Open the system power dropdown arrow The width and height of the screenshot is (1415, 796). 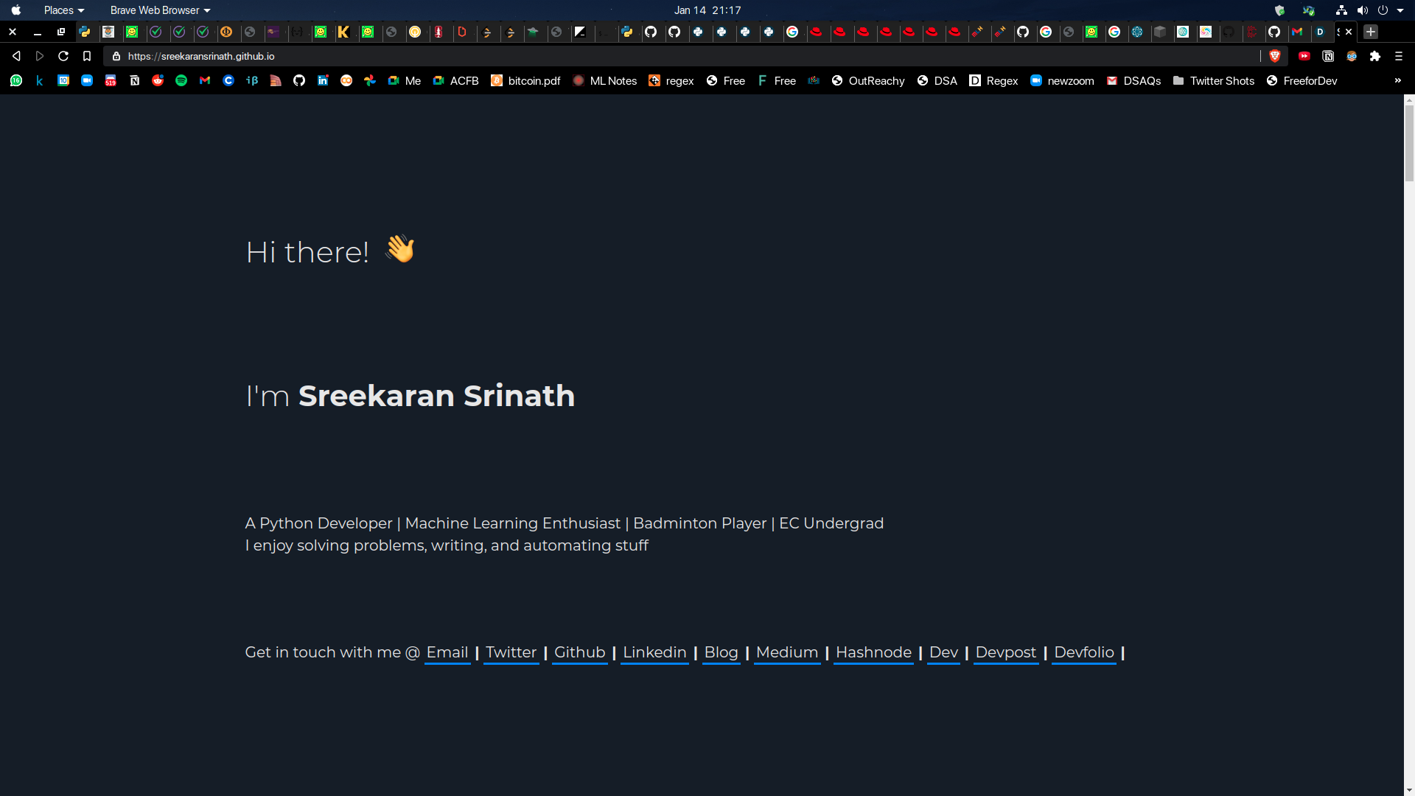click(1400, 10)
